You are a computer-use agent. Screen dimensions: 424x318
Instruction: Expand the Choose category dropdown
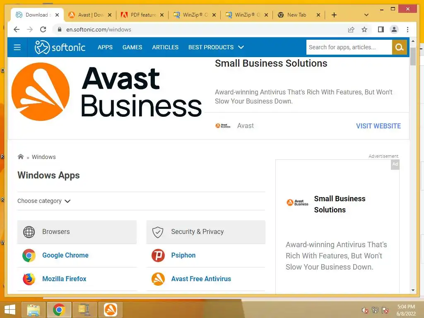[44, 201]
